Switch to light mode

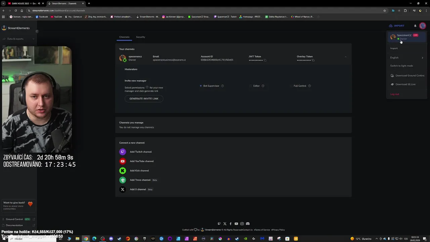(401, 66)
